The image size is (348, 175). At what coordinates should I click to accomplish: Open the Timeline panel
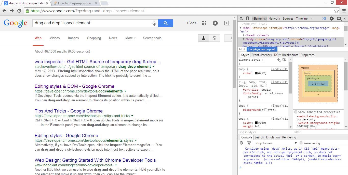[302, 19]
